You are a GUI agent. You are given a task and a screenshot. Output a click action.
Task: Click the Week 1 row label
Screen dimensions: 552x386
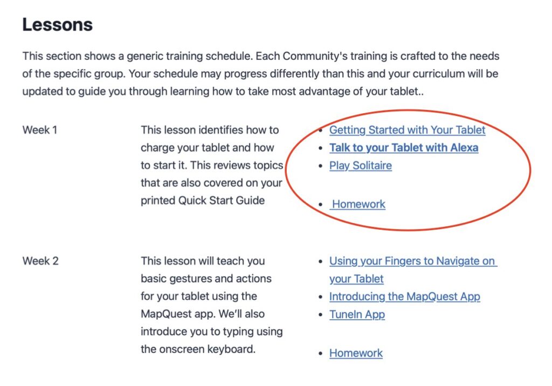(x=40, y=130)
